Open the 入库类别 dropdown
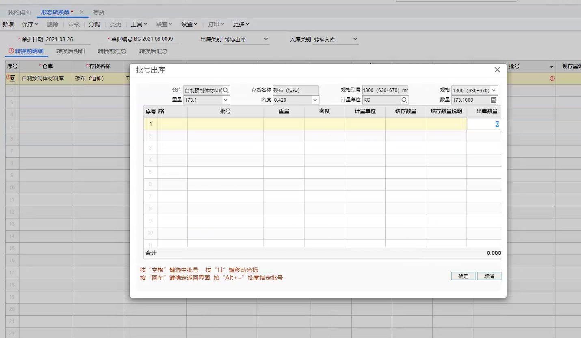The image size is (581, 338). (x=355, y=39)
